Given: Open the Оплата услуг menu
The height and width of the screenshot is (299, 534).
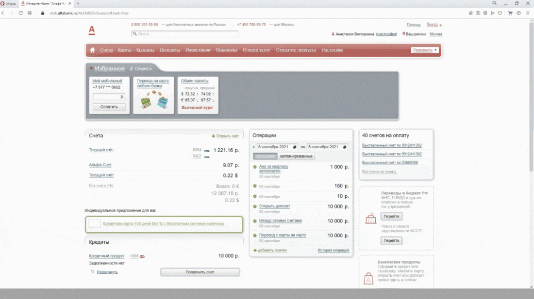Looking at the screenshot, I should [256, 50].
